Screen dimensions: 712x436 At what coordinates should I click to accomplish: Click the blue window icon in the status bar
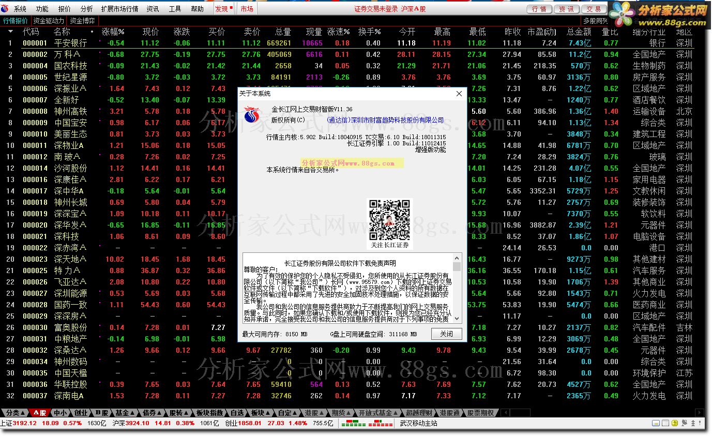click(x=656, y=423)
